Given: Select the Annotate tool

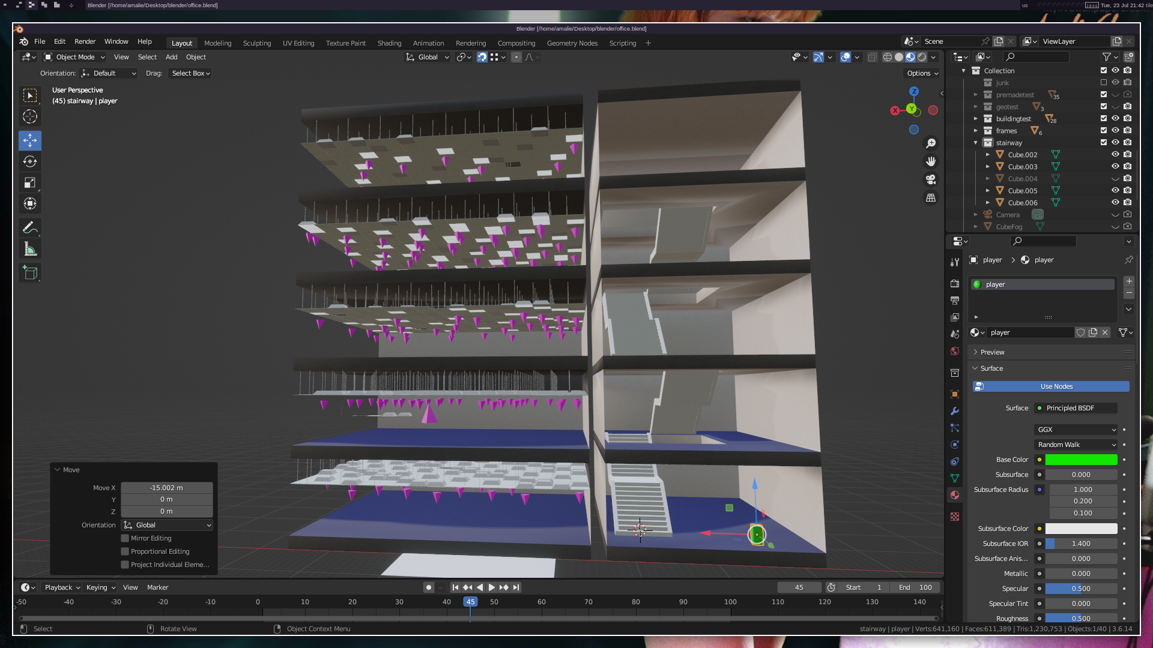Looking at the screenshot, I should coord(30,228).
